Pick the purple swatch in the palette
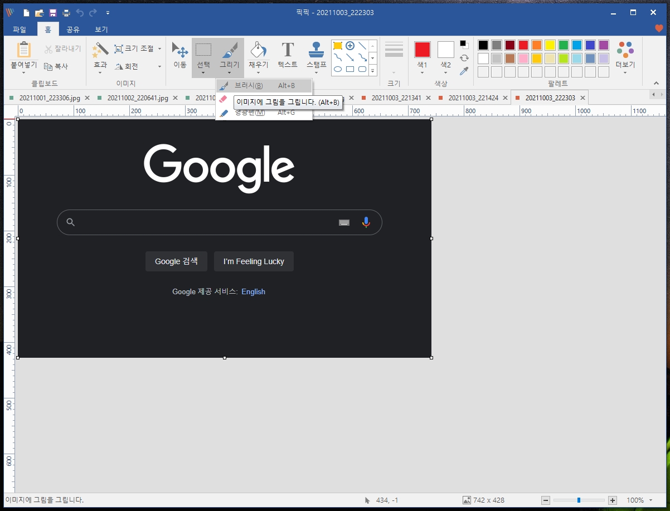Image resolution: width=670 pixels, height=511 pixels. tap(604, 45)
